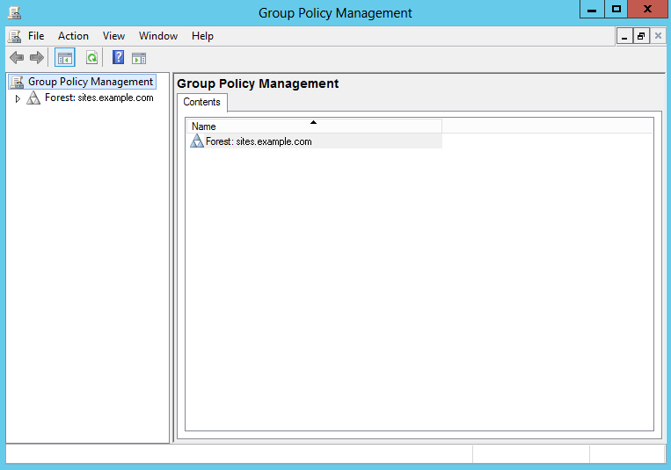
Task: Open the Window menu
Action: click(x=158, y=36)
